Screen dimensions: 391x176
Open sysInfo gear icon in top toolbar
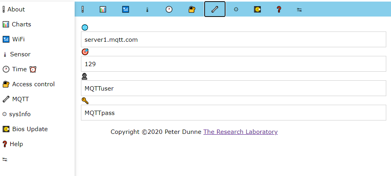click(x=236, y=9)
